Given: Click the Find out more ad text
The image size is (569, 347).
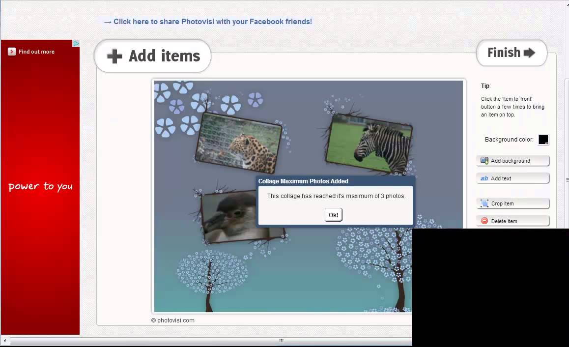Looking at the screenshot, I should pyautogui.click(x=37, y=52).
